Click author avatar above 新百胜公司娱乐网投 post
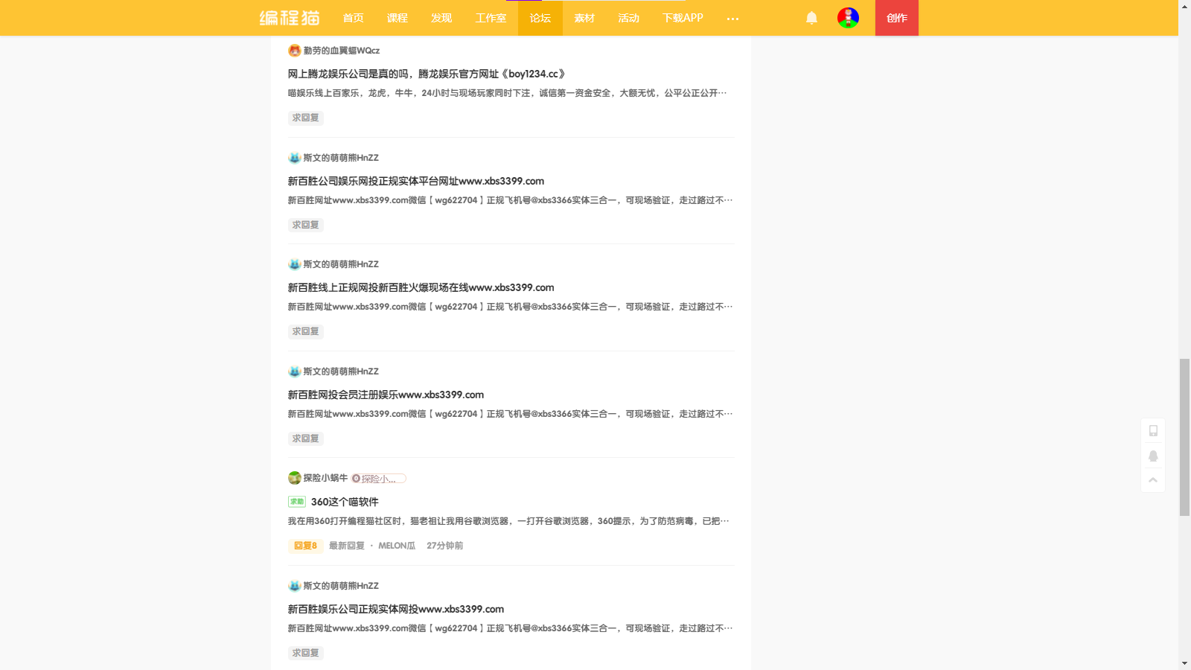Viewport: 1191px width, 670px height. (295, 158)
